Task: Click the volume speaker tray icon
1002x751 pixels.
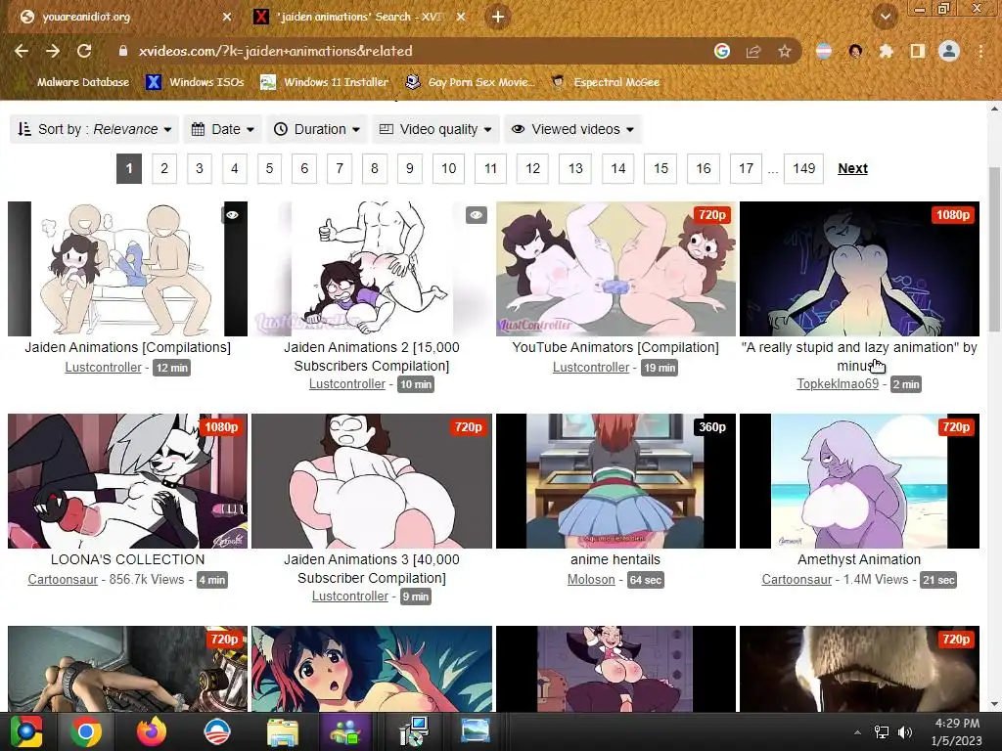Action: [905, 732]
